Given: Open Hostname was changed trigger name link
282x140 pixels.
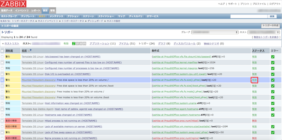Looking at the screenshot, I should 68,115.
